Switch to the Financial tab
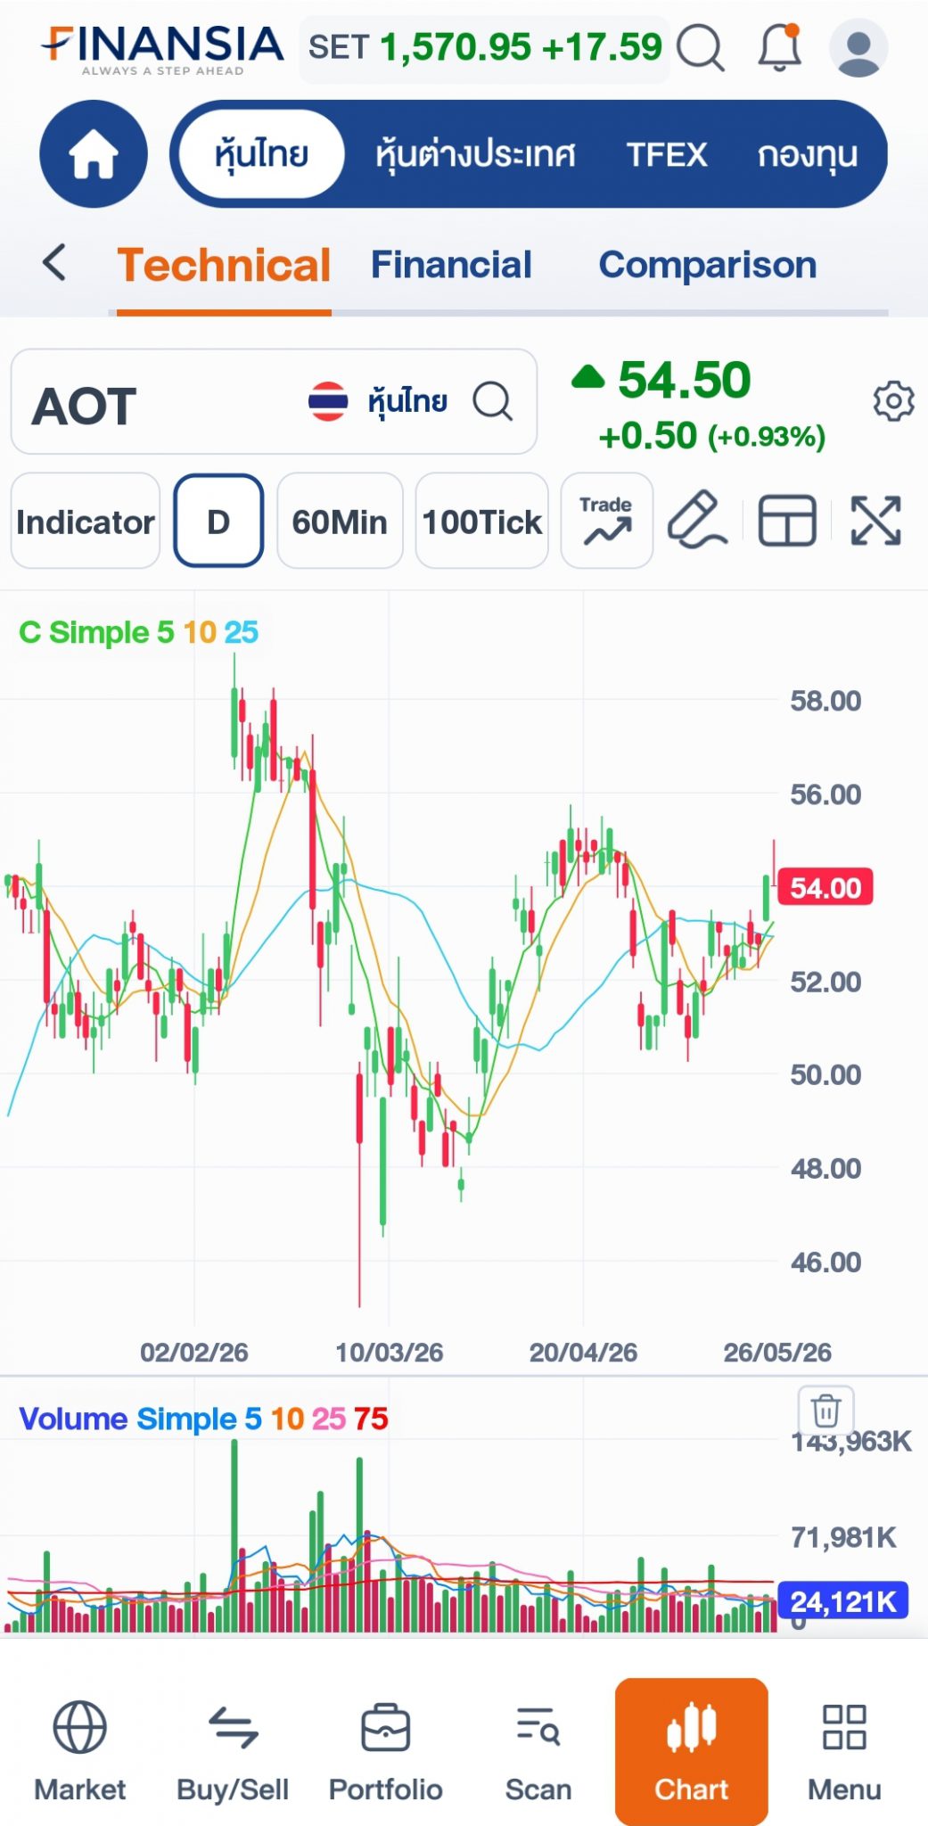 coord(451,265)
